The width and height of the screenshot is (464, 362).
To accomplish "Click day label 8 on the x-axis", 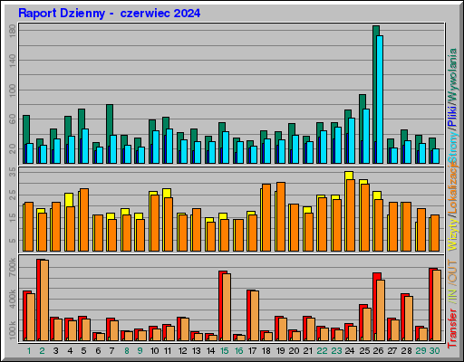I will 127,351.
